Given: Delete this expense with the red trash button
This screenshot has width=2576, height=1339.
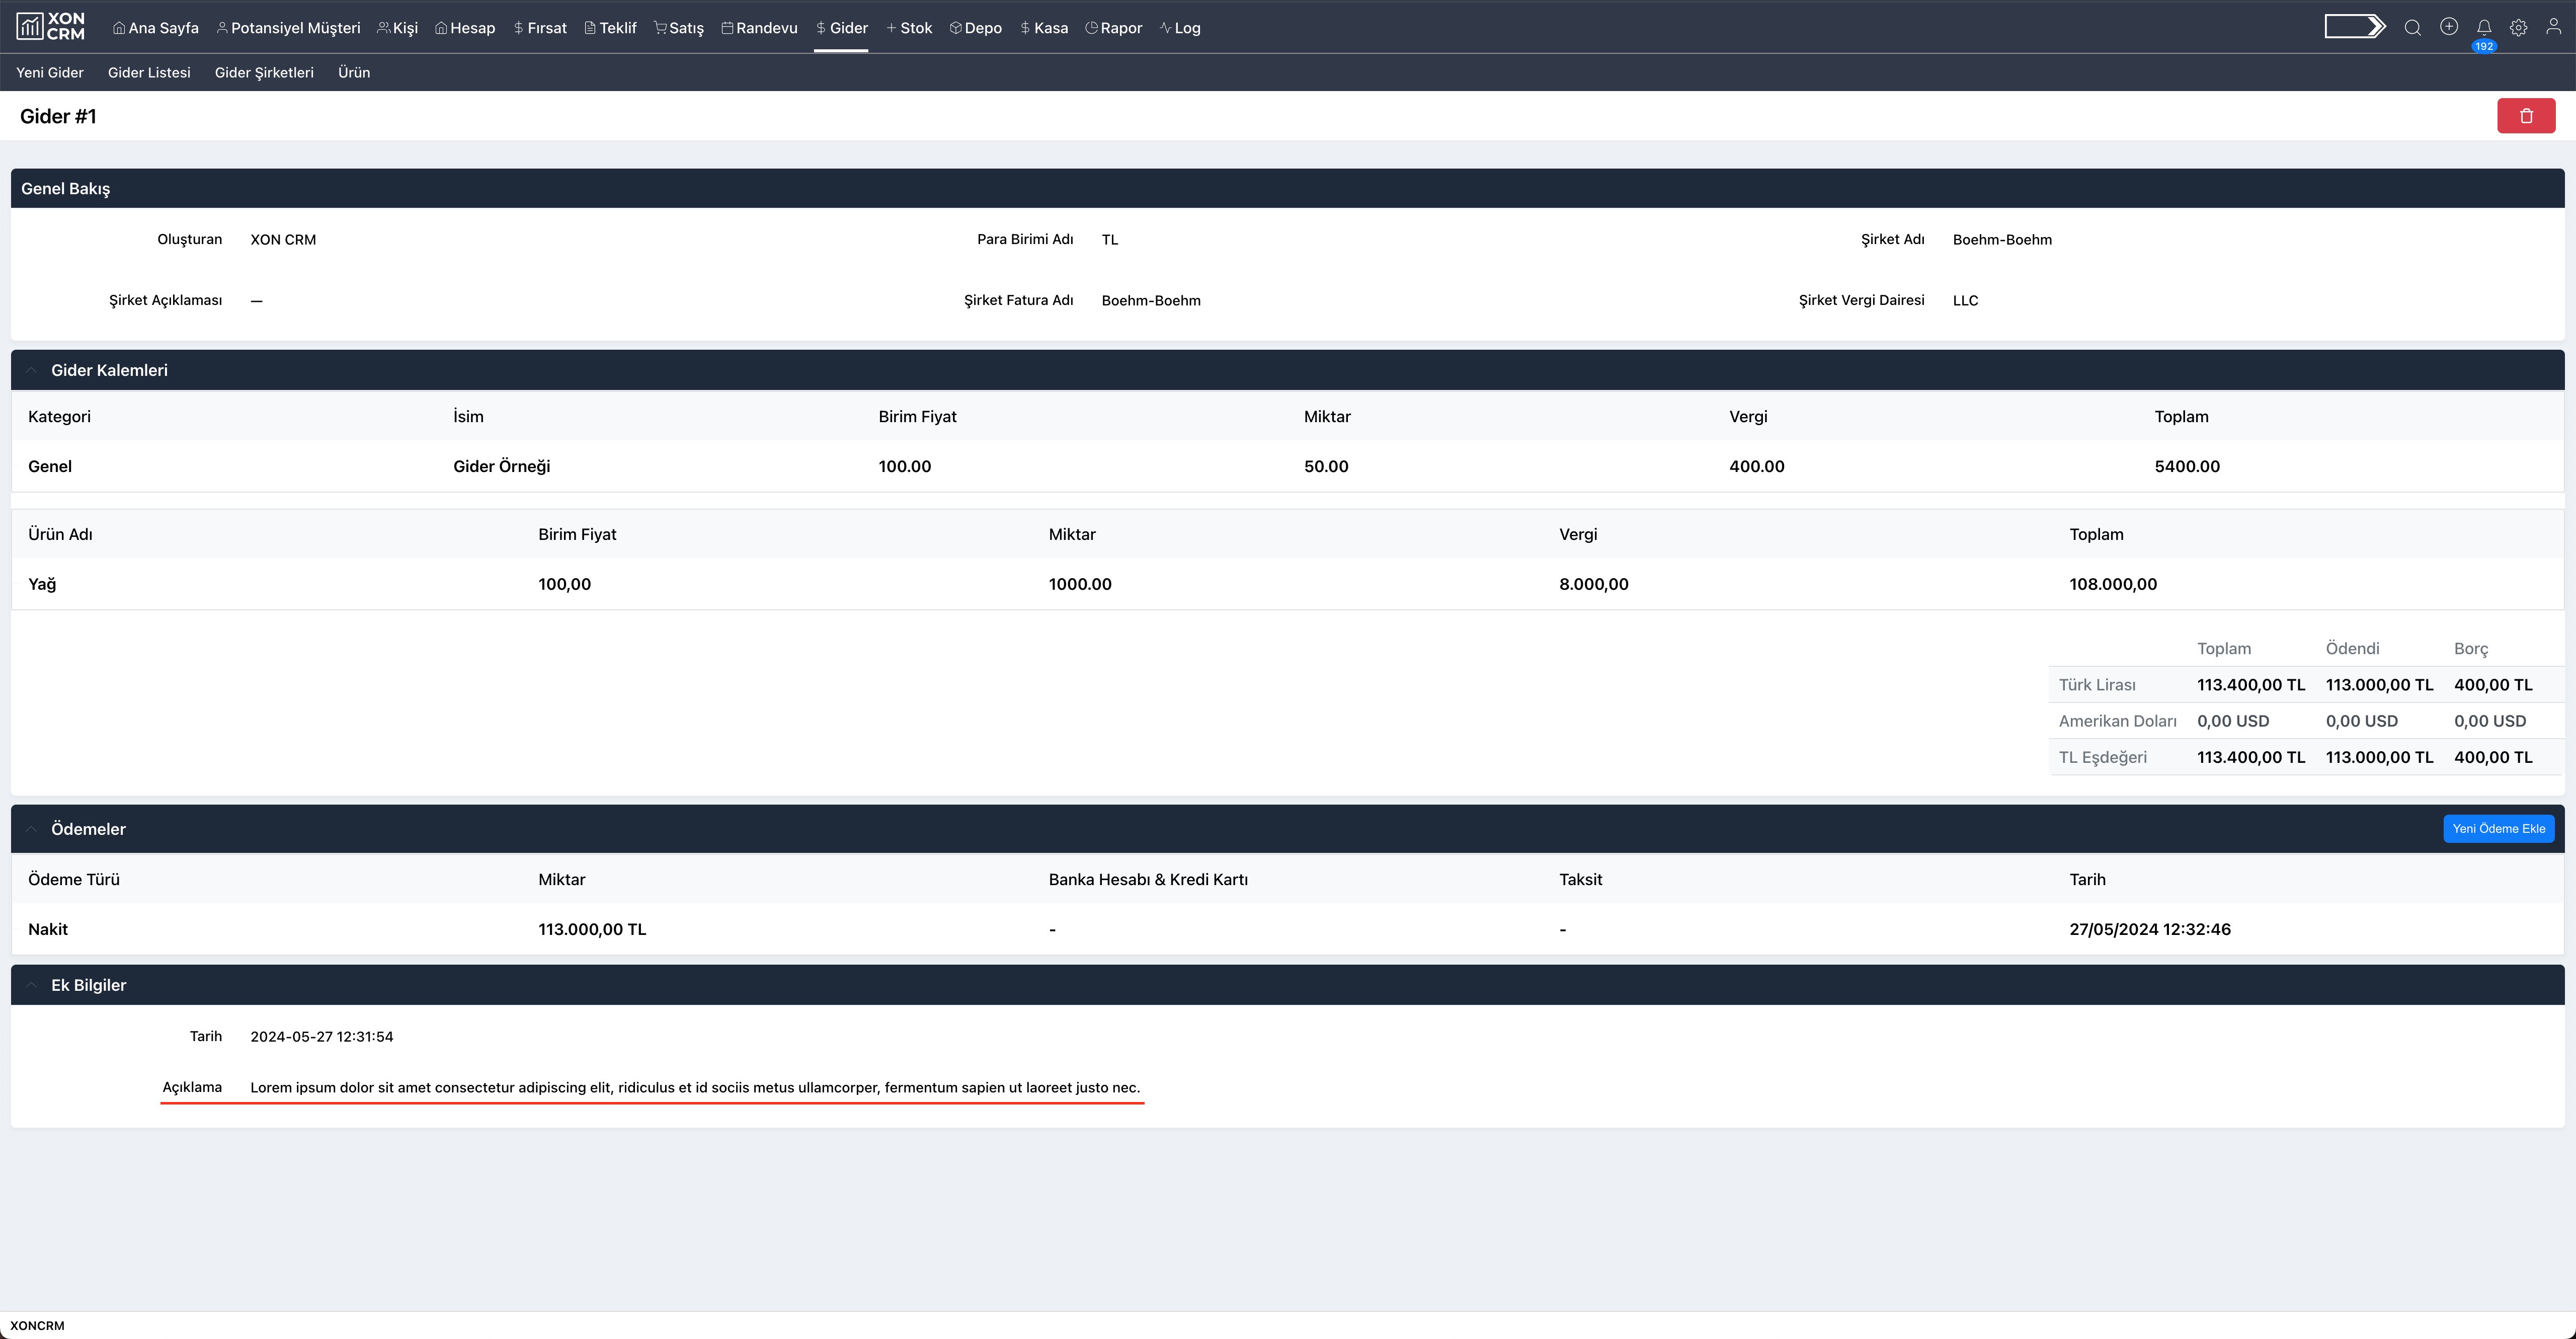Looking at the screenshot, I should click(2526, 116).
